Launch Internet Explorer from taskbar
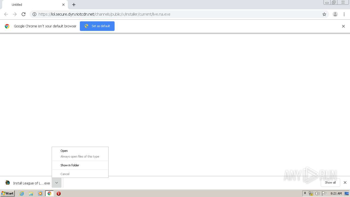 (22, 193)
